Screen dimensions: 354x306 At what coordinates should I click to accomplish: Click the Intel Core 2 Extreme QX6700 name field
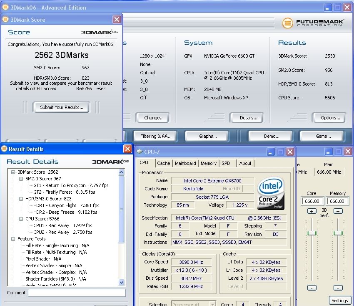tap(212, 181)
